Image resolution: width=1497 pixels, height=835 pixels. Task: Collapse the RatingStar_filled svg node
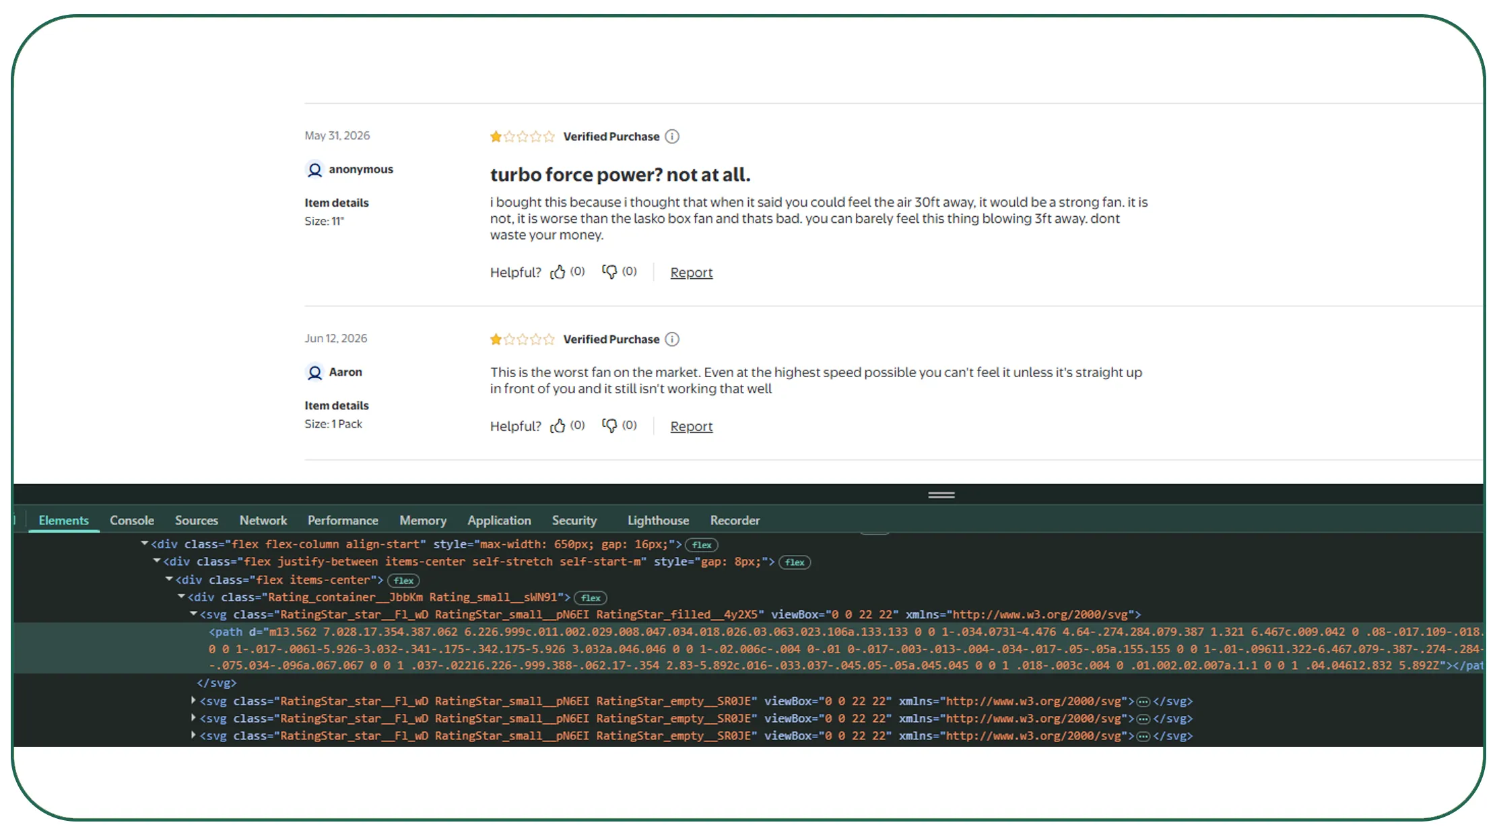(x=193, y=614)
